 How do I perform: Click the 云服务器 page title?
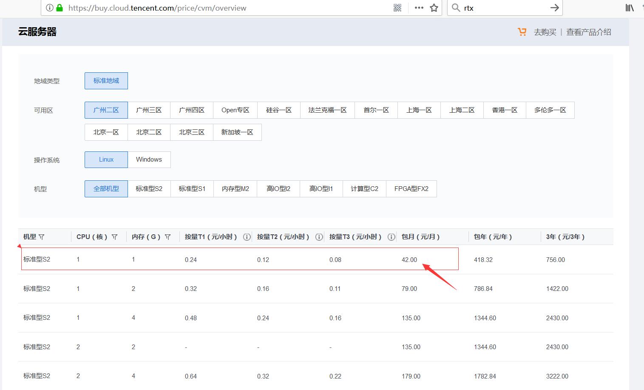pyautogui.click(x=37, y=32)
